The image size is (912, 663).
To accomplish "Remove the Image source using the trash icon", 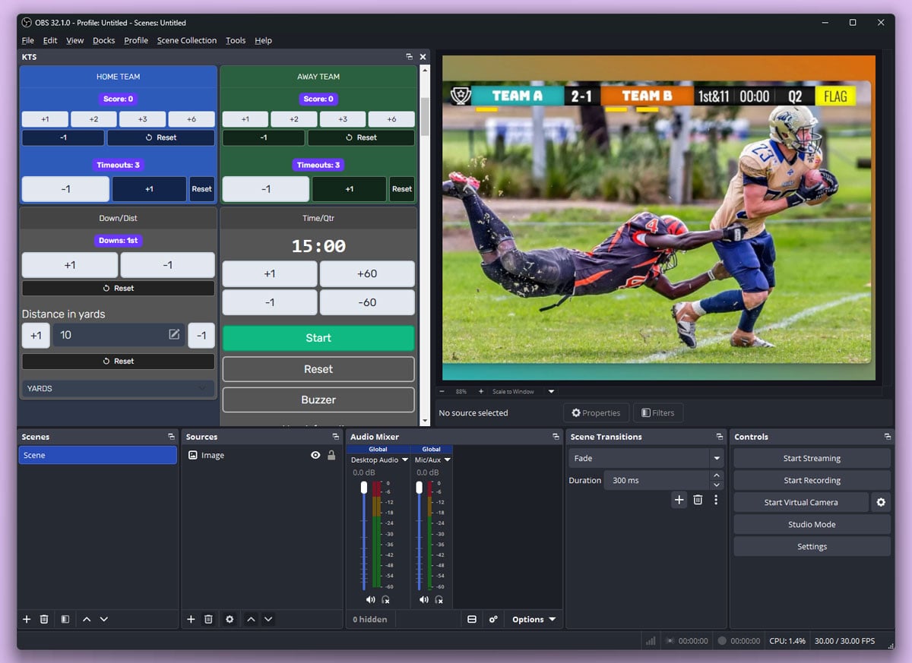I will click(x=208, y=619).
